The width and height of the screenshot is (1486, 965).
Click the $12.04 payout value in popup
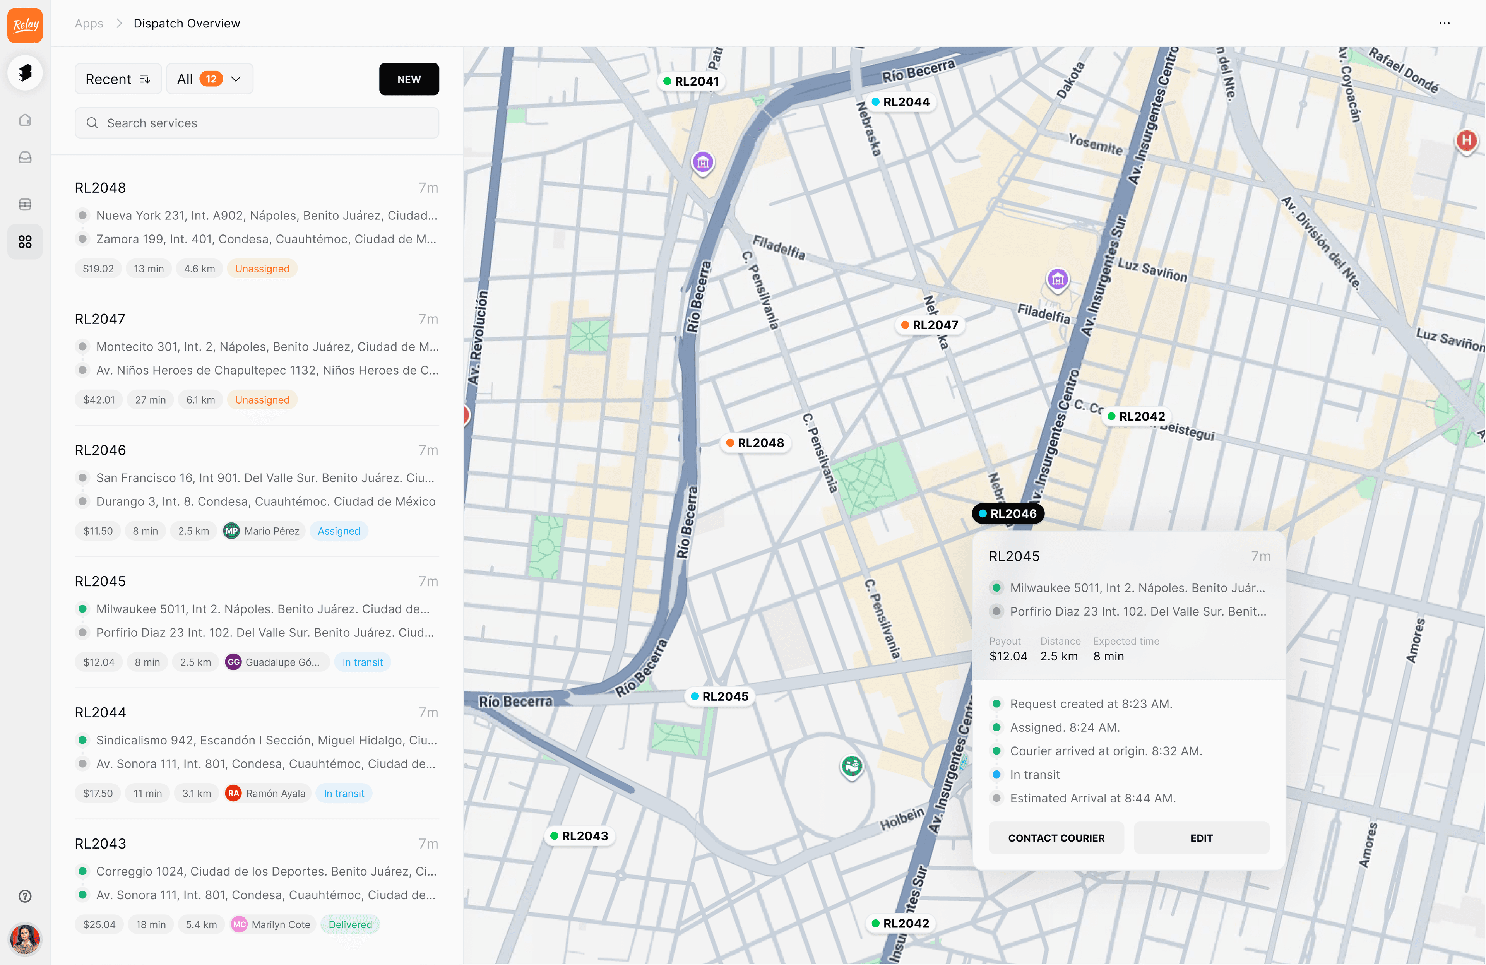[1008, 656]
